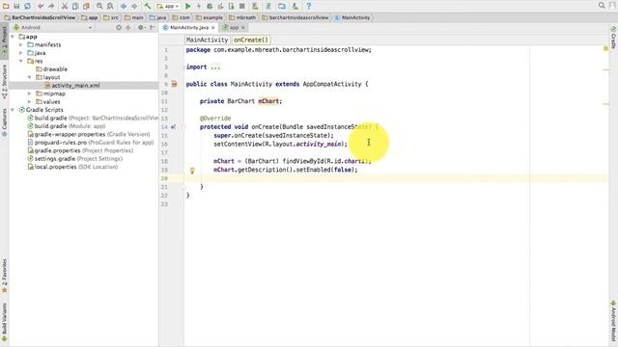The width and height of the screenshot is (618, 347).
Task: Click the Cut scissors icon
Action: click(65, 6)
